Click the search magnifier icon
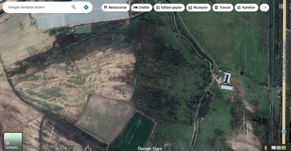The height and width of the screenshot is (151, 291). [74, 7]
